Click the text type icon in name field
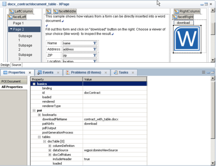Viewport: 216px width, 166px height. [95, 43]
